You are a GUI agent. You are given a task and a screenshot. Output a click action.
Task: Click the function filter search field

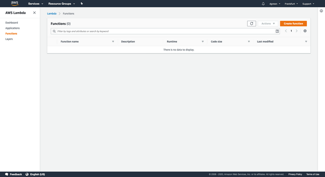165,31
